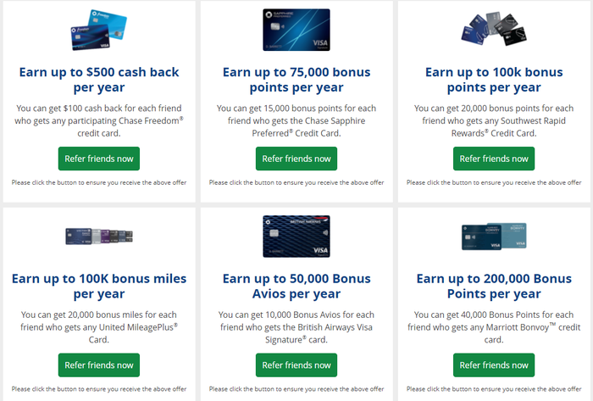
Task: Click the Chase Freedom cards image
Action: pos(99,30)
